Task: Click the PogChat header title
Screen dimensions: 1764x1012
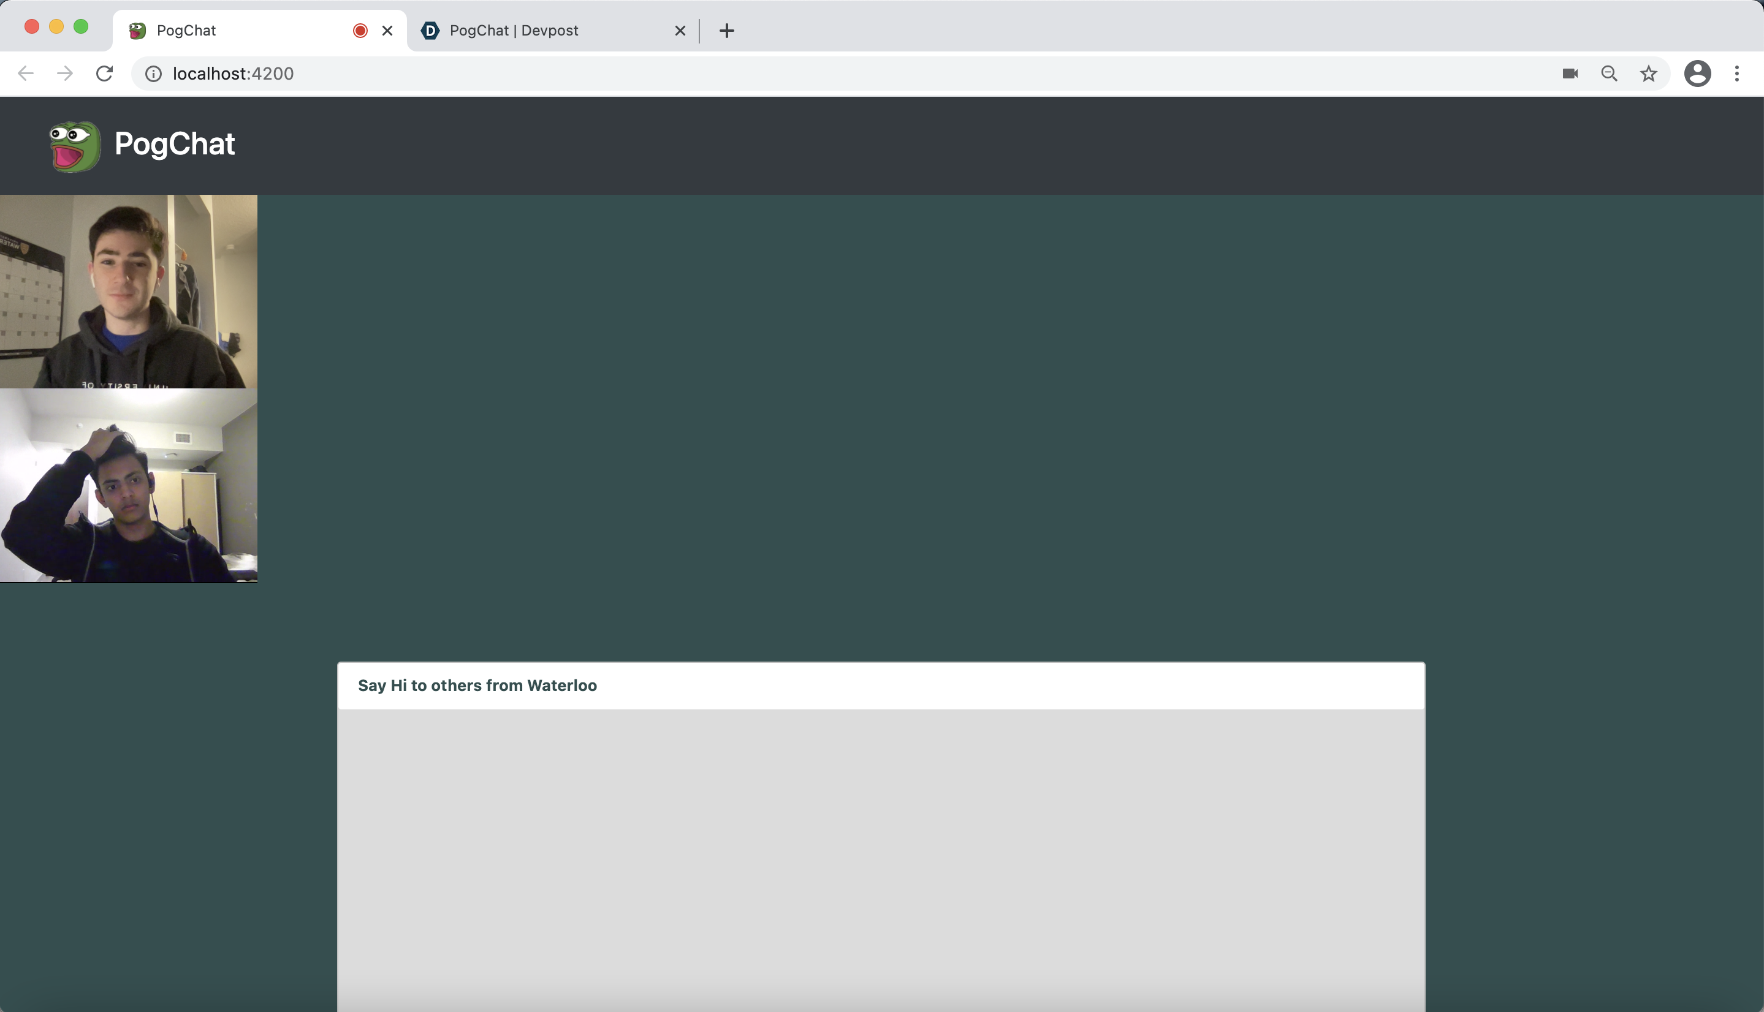Action: 175,144
